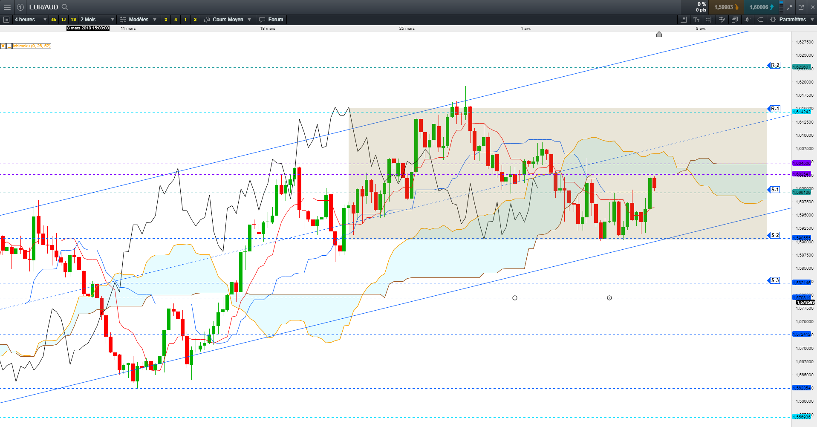Viewport: 817px width, 427px height.
Task: Open the 2 Mois period dropdown
Action: point(98,20)
